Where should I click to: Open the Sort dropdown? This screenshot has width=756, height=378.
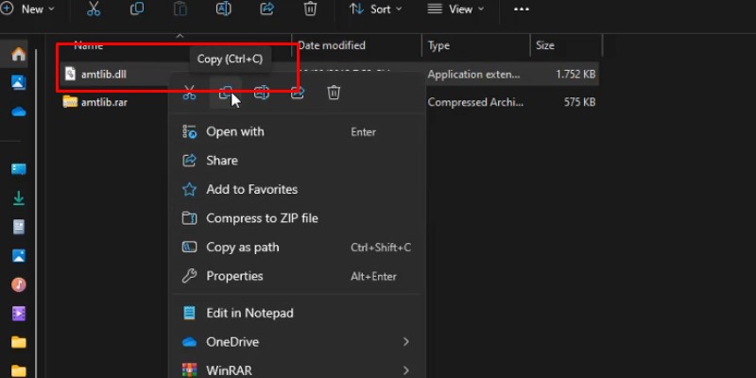click(375, 9)
